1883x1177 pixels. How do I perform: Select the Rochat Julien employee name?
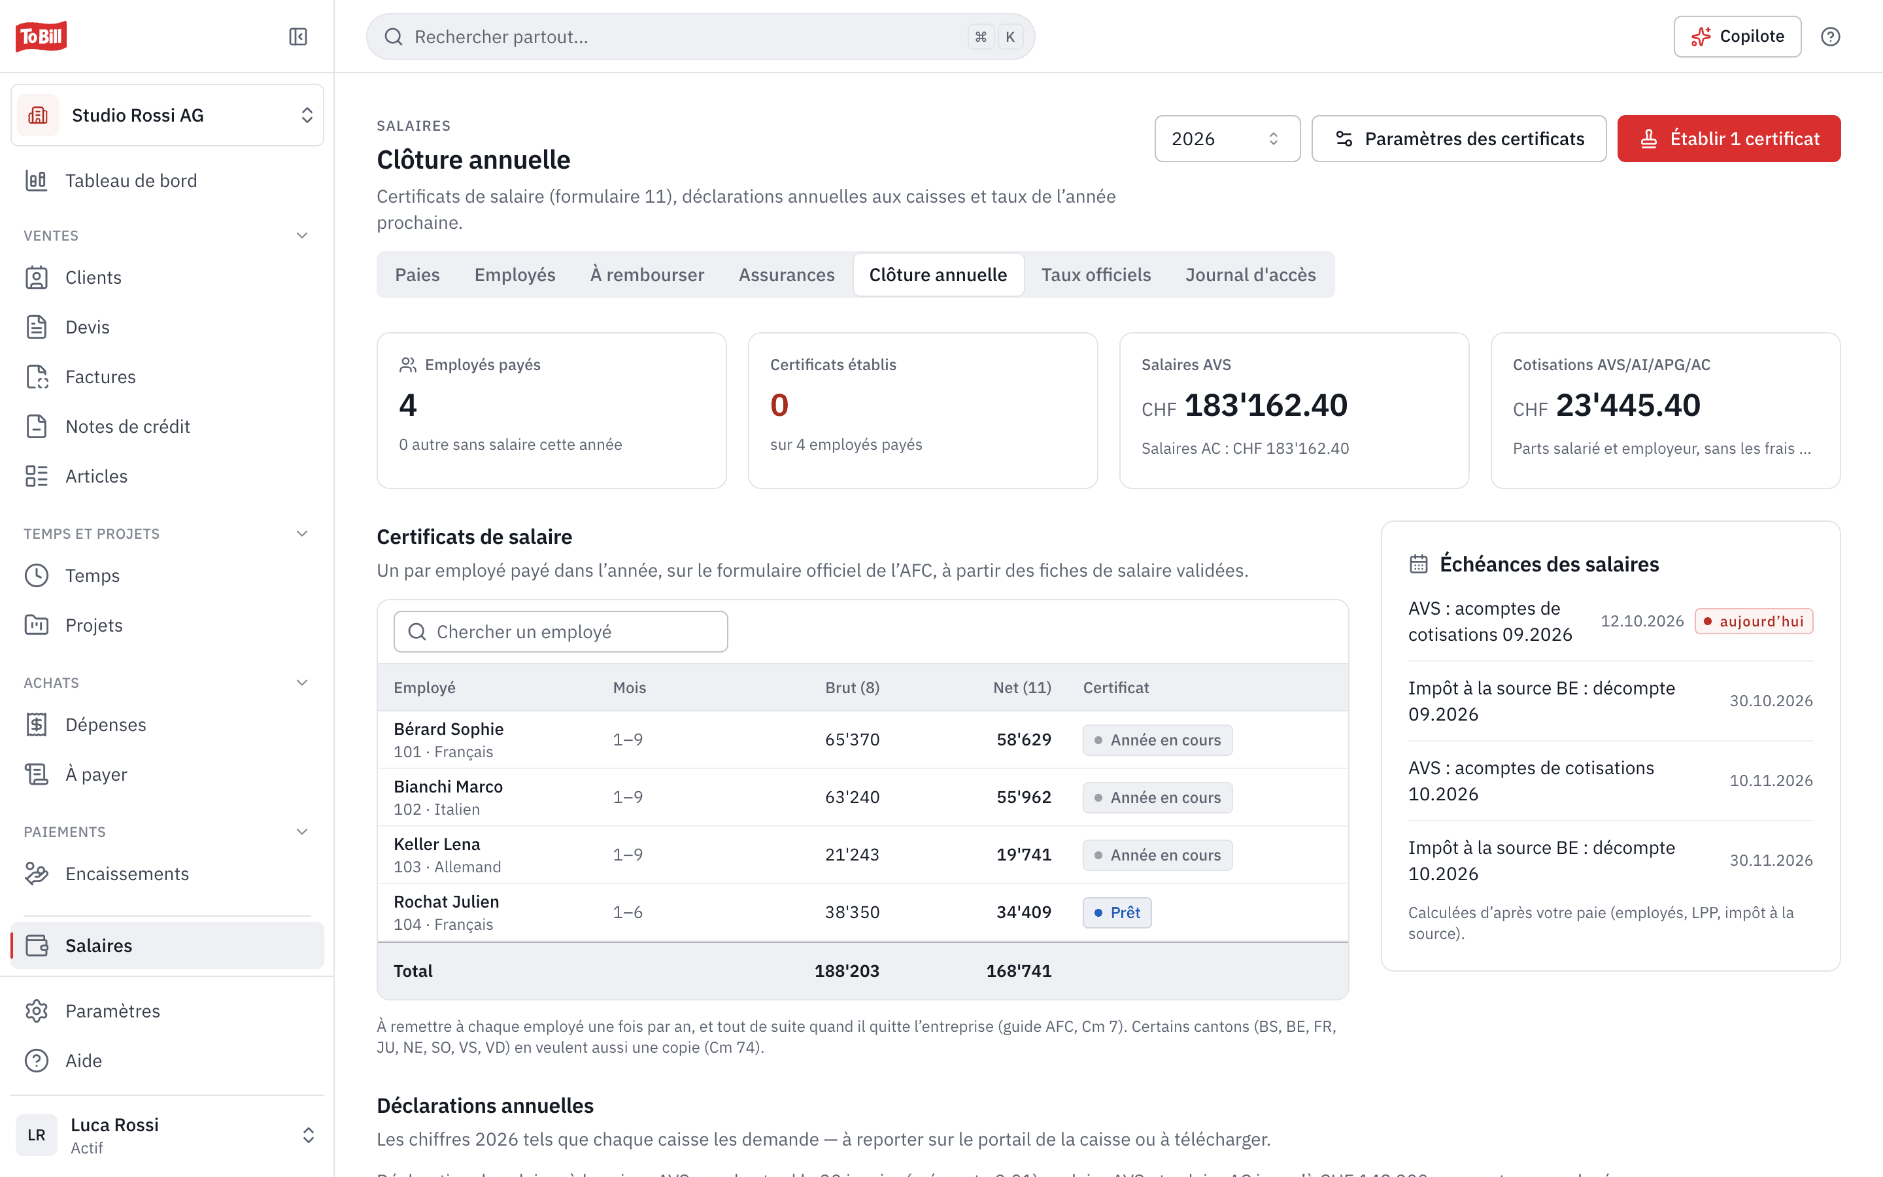[447, 902]
